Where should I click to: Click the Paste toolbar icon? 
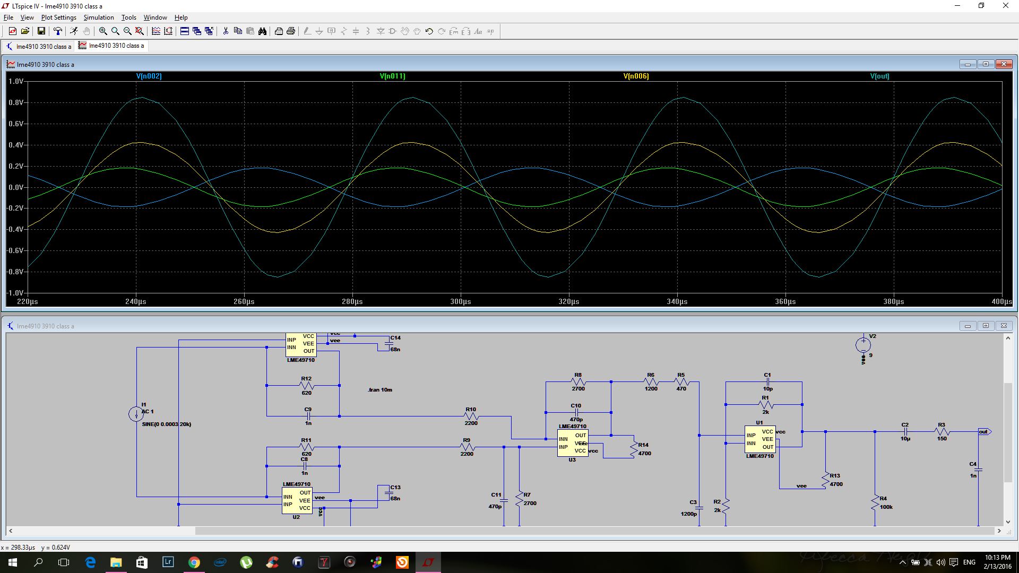point(250,31)
